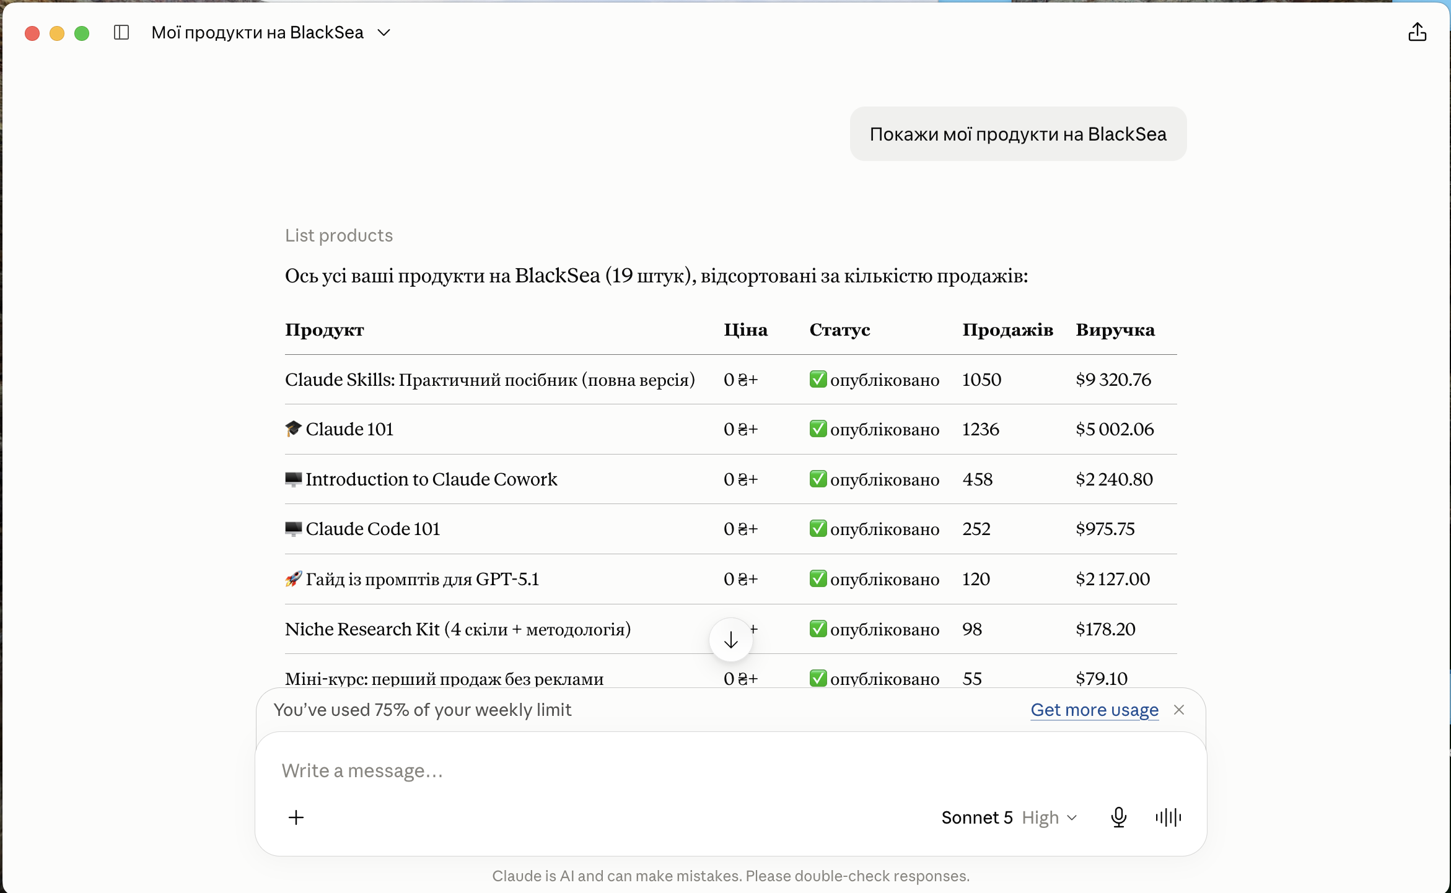Toggle the sidebar panel icon
This screenshot has width=1451, height=893.
(x=121, y=32)
